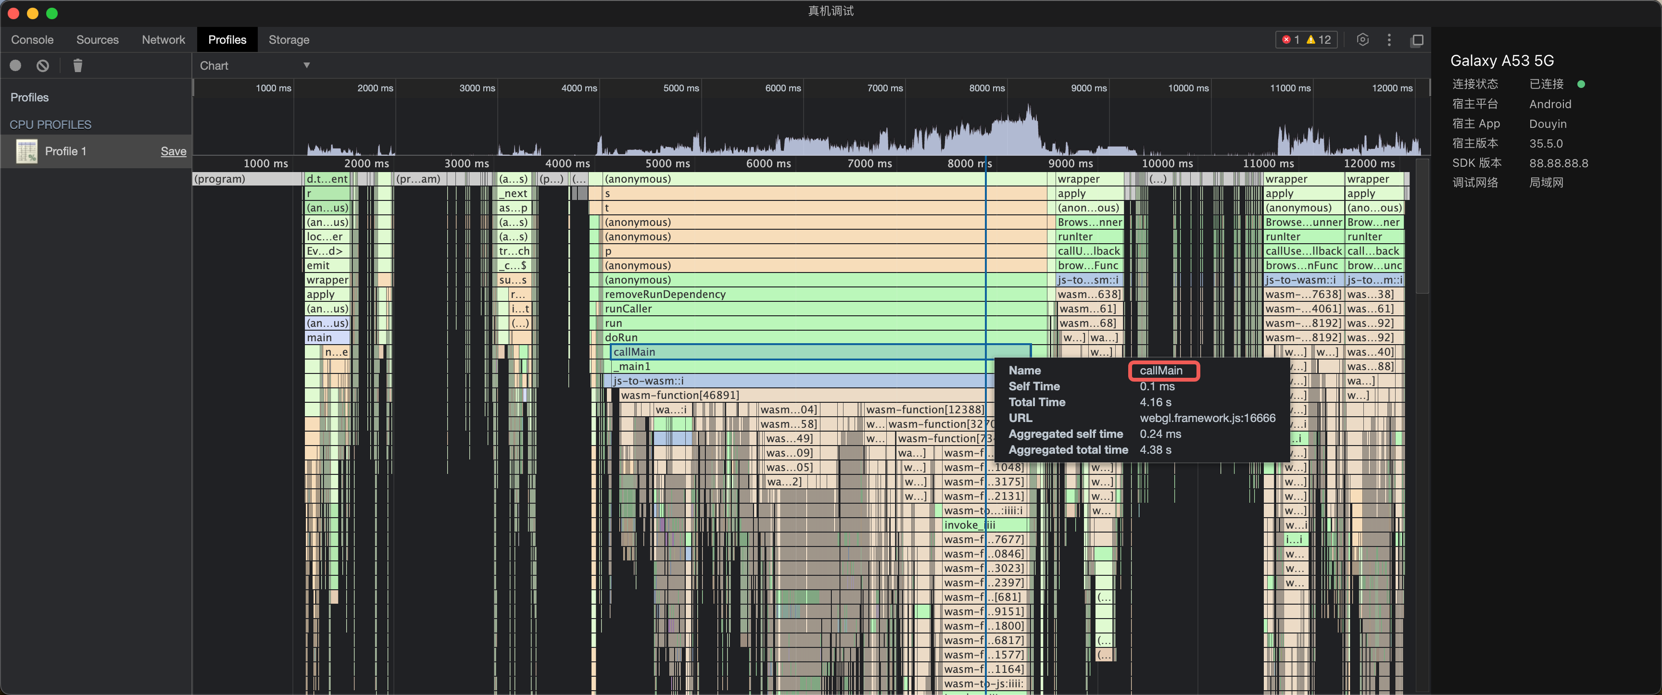This screenshot has height=695, width=1662.
Task: Toggle the dock side panel icon
Action: (1417, 40)
